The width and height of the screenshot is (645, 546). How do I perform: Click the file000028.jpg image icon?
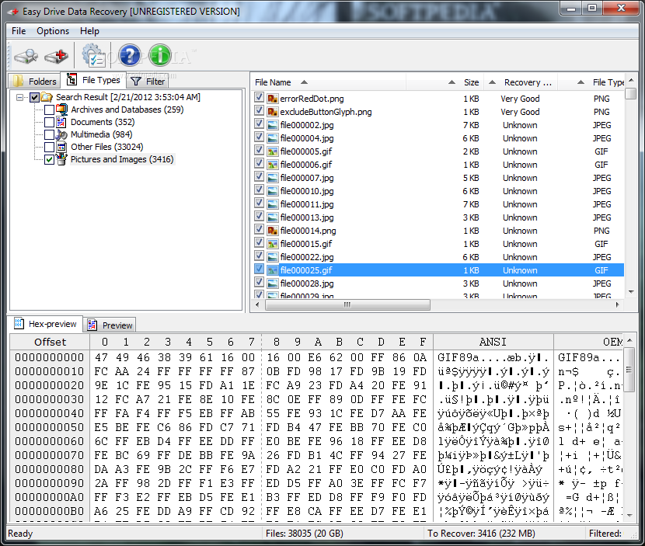coord(272,283)
